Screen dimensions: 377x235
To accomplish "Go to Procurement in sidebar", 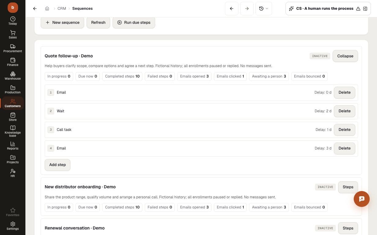I will pos(13,48).
